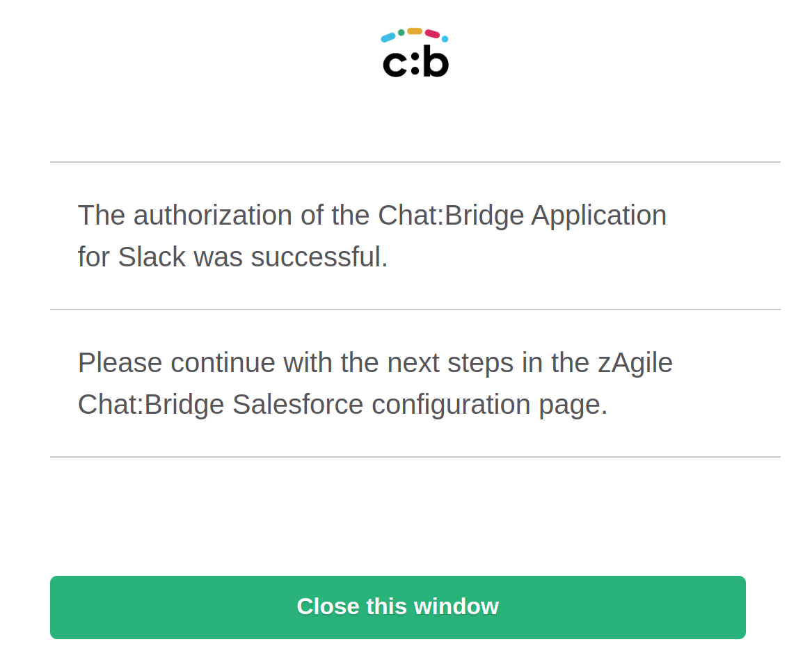Click the Close this window button
812x667 pixels.
click(x=397, y=606)
